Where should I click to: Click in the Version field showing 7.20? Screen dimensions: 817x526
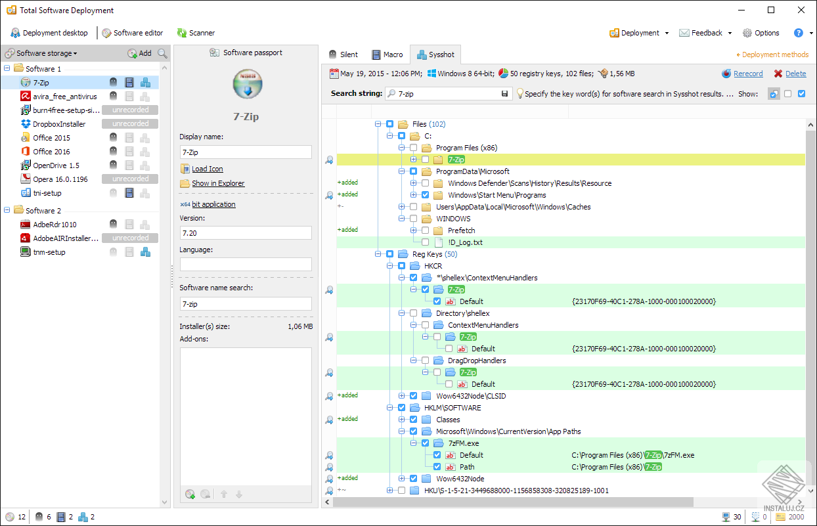(246, 232)
